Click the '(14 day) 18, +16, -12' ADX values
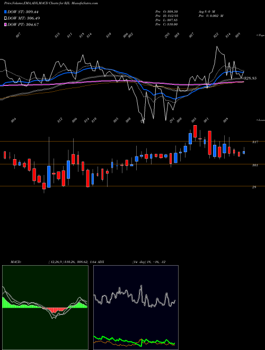 point(149,262)
